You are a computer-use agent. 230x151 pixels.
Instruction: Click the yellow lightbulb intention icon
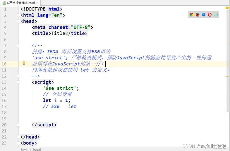[x=24, y=63]
